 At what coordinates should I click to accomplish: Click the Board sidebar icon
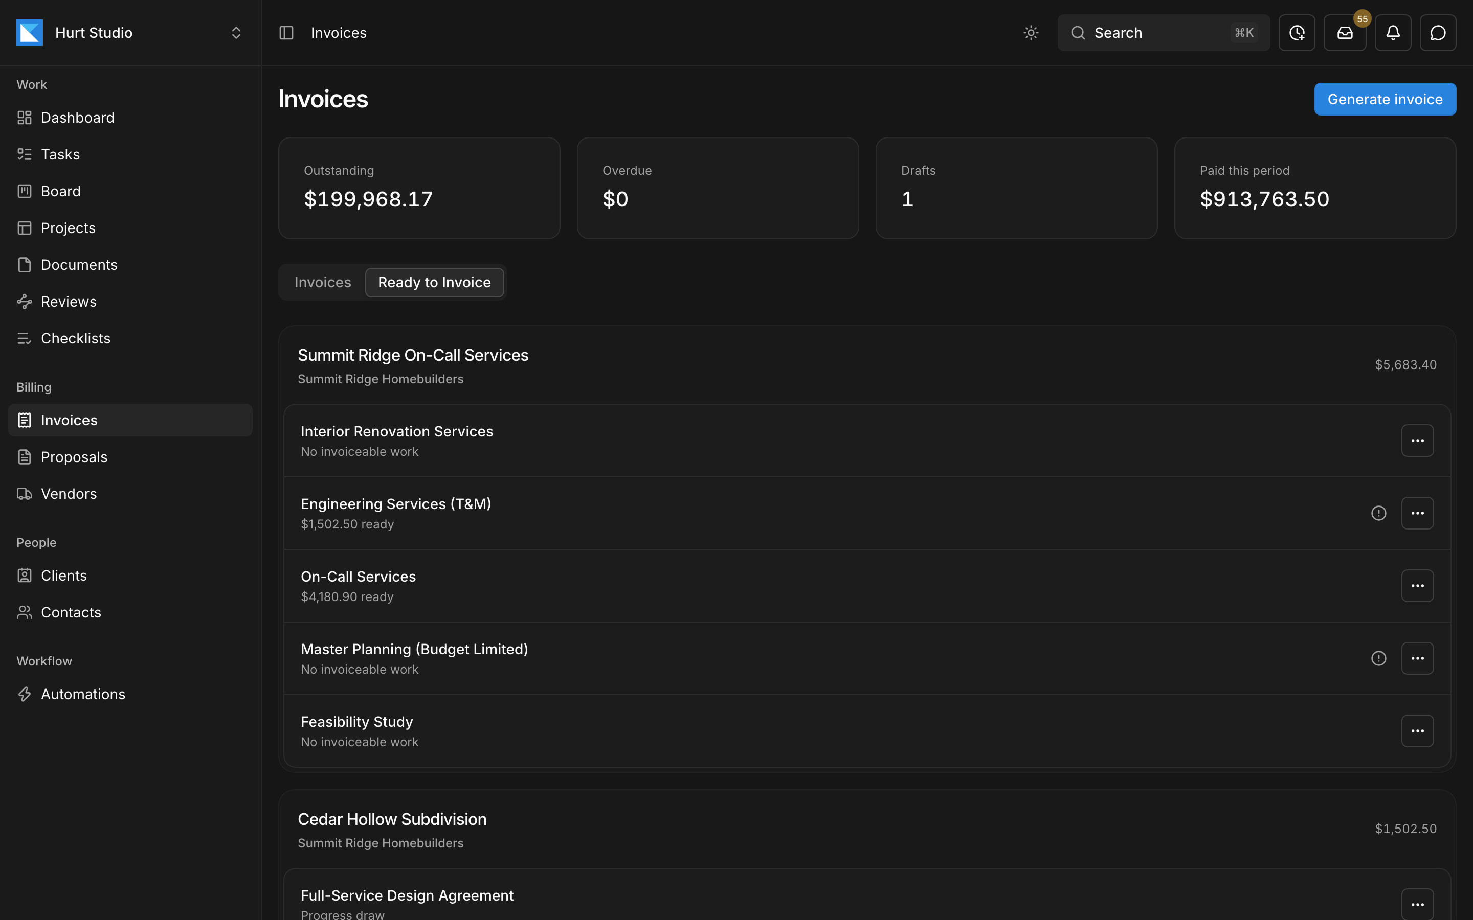coord(25,191)
